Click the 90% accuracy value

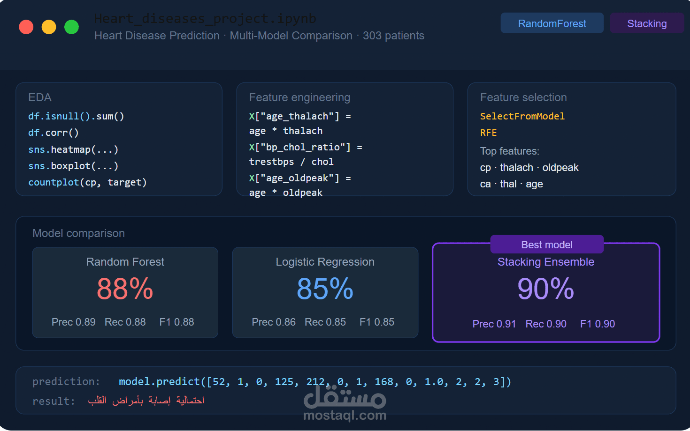pos(545,289)
